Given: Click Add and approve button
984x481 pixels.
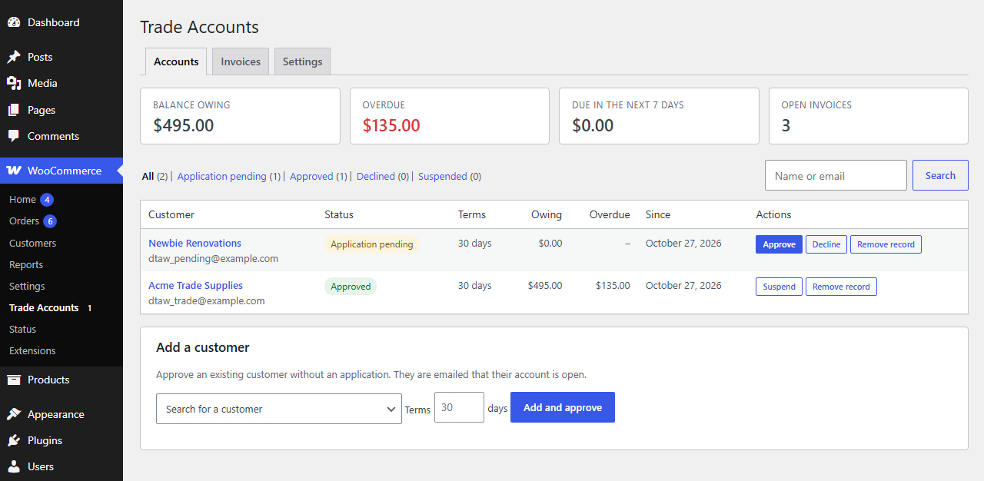Looking at the screenshot, I should click(x=563, y=407).
